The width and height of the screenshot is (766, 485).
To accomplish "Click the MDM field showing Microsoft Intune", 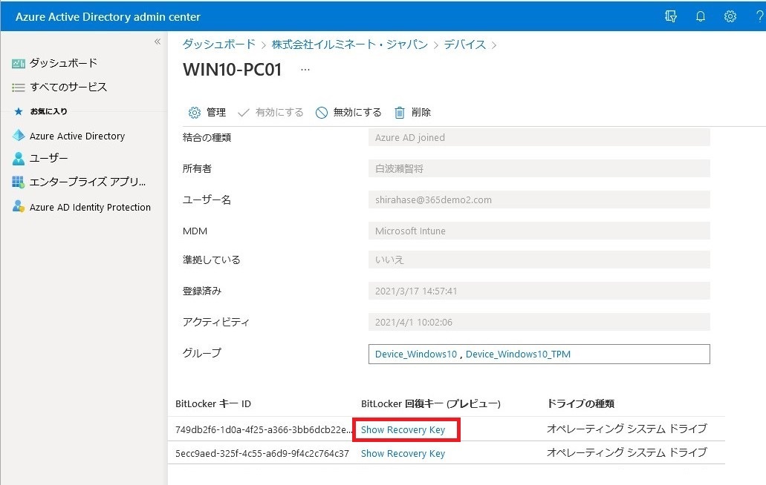I will pyautogui.click(x=539, y=231).
